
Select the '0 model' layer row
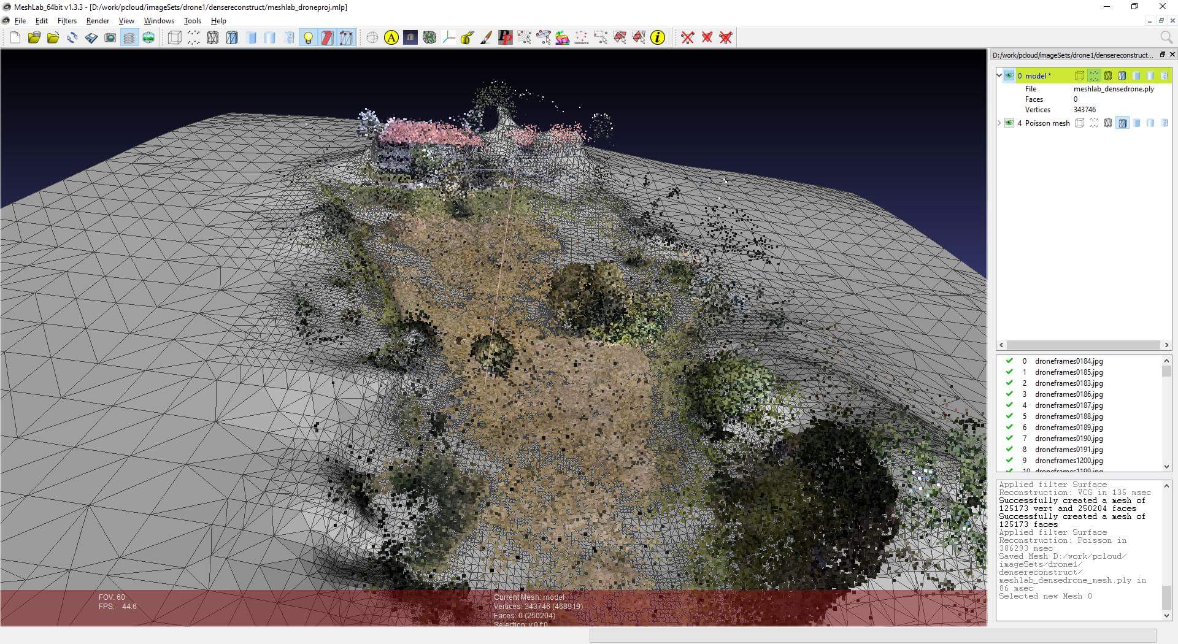pyautogui.click(x=1084, y=76)
